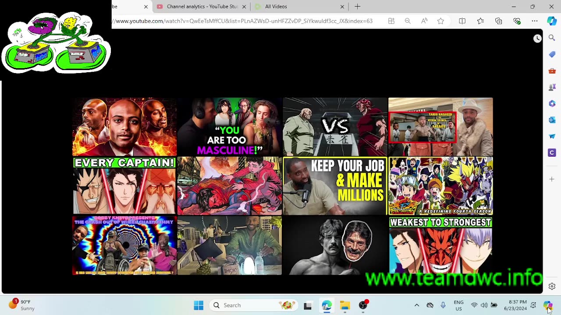Show hidden system tray icons
Image resolution: width=561 pixels, height=315 pixels.
[x=417, y=305]
